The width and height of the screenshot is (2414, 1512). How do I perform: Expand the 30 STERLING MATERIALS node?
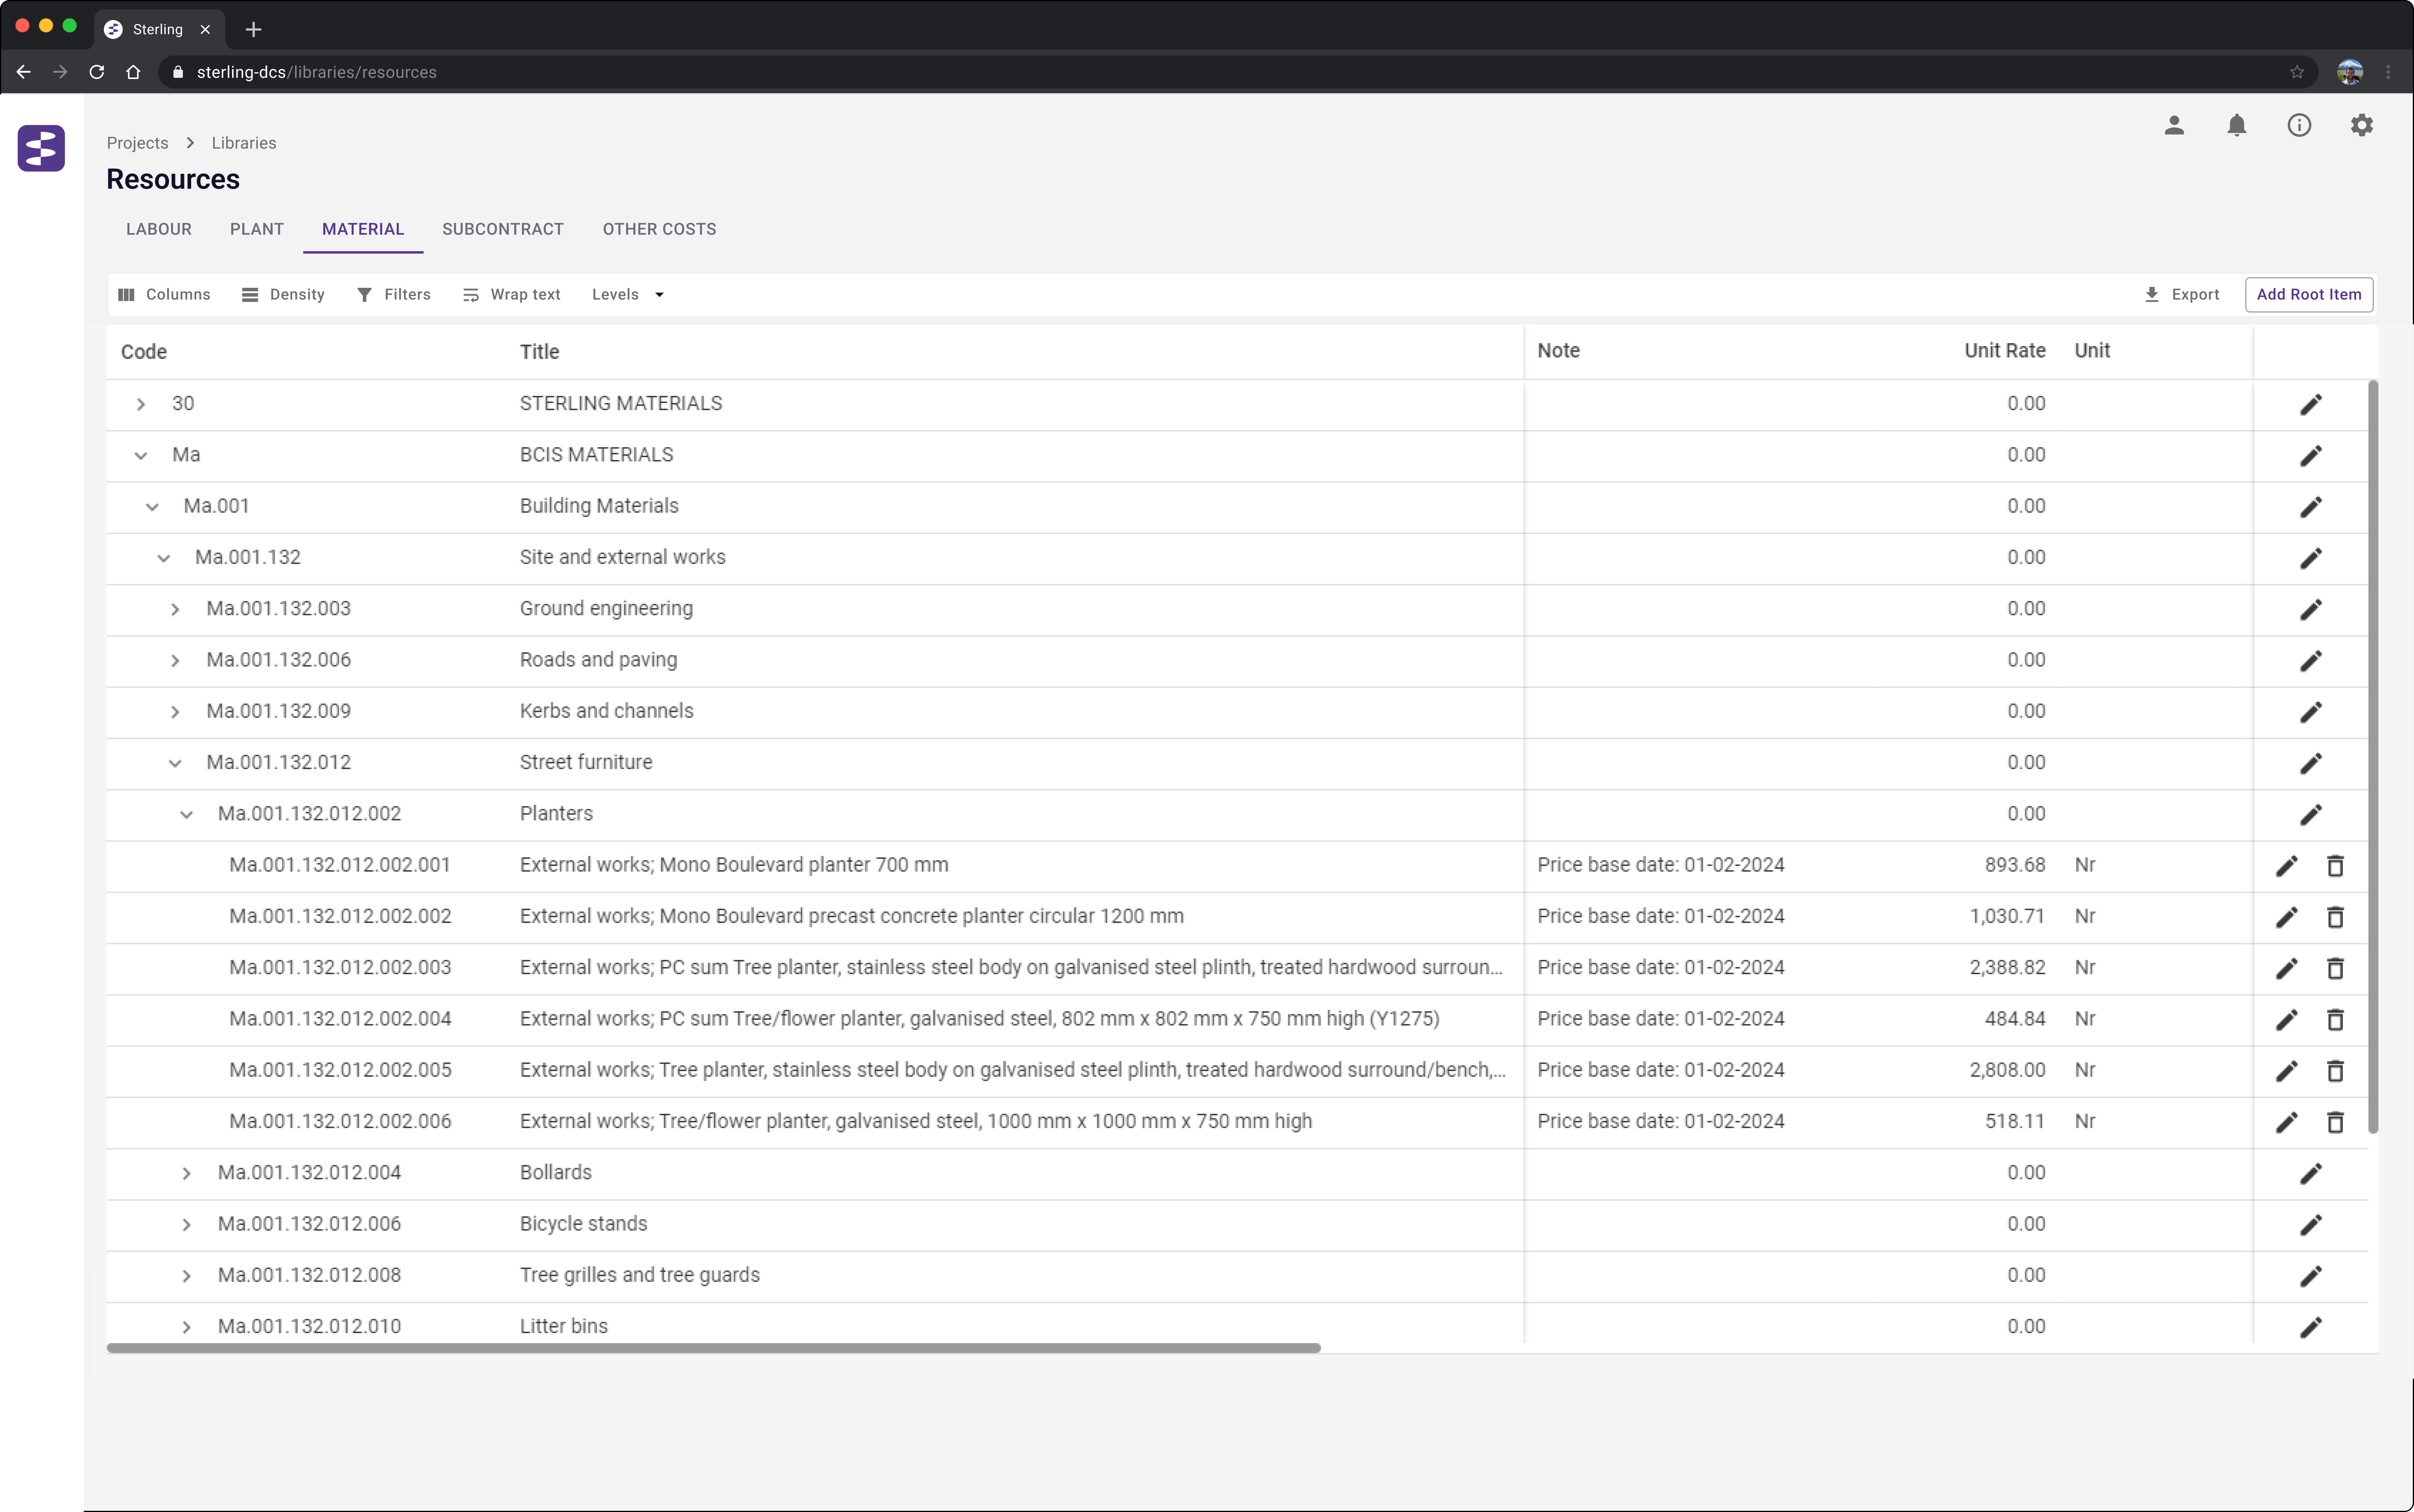141,404
